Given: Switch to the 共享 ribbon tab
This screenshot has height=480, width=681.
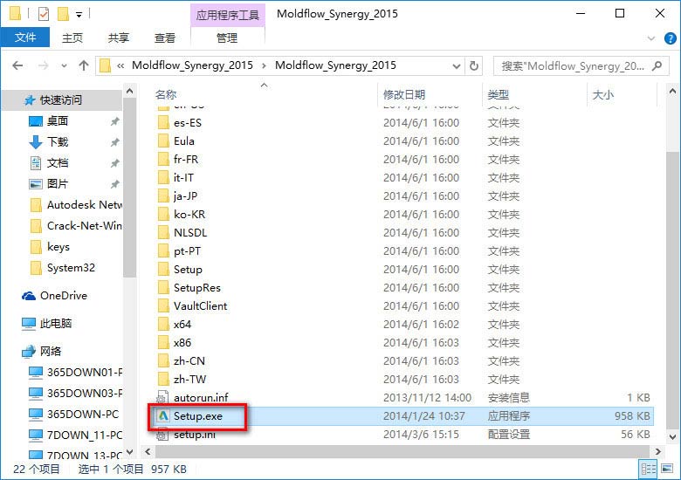Looking at the screenshot, I should 118,38.
